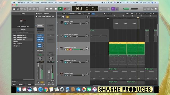Screen dimensions: 170x95
Task: Toggle Cycle mode button
Action: (x=69, y=9)
